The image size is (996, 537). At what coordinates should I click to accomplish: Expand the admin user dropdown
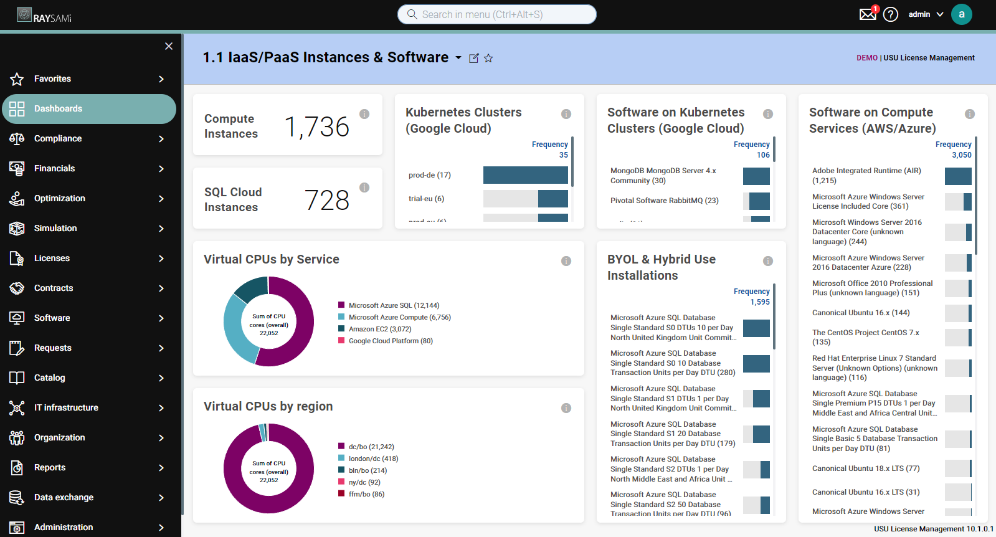[x=926, y=14]
